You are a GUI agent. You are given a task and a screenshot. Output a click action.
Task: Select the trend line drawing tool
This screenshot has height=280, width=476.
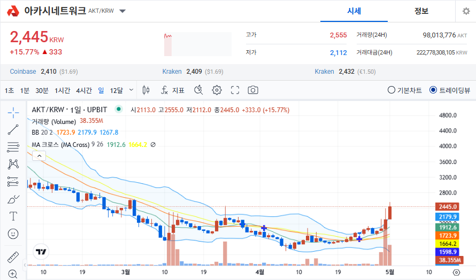tap(13, 129)
